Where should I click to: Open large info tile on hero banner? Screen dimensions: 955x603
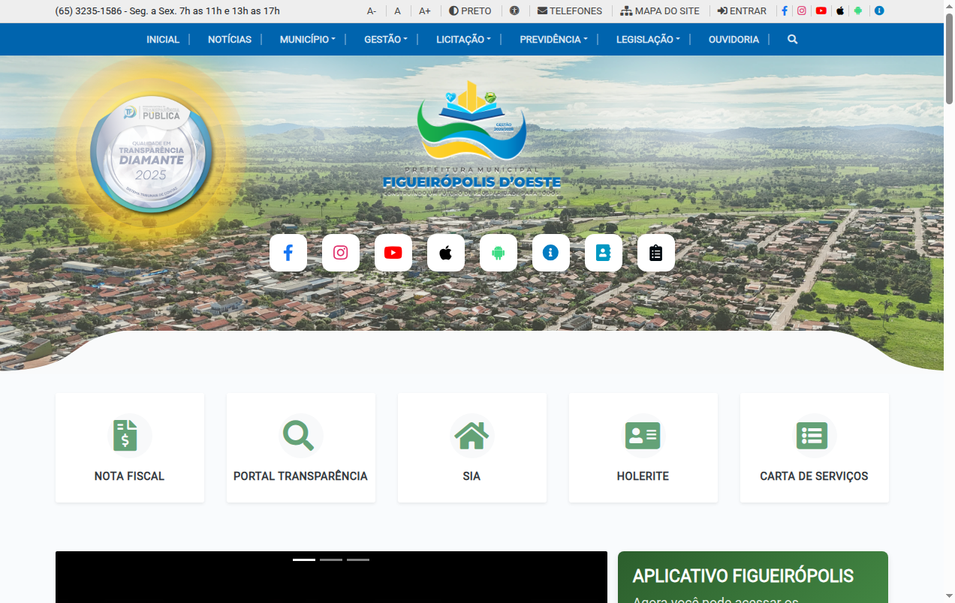tap(551, 253)
